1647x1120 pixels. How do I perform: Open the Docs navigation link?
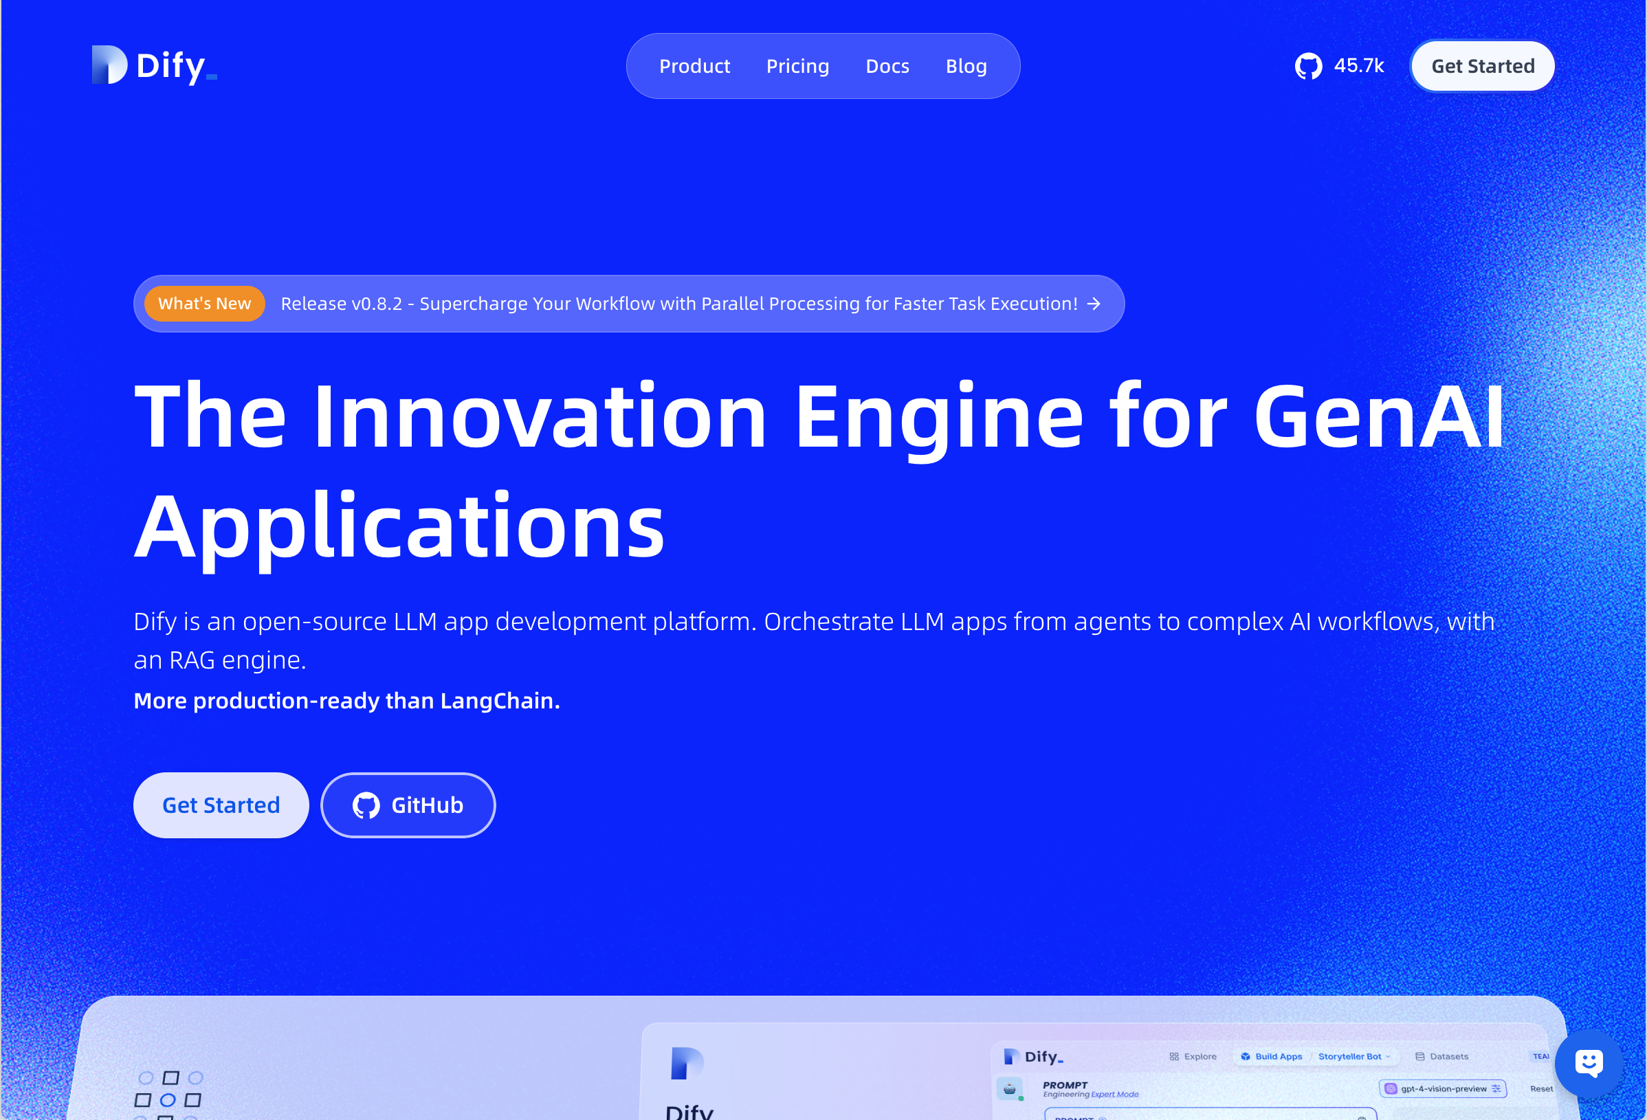tap(887, 66)
